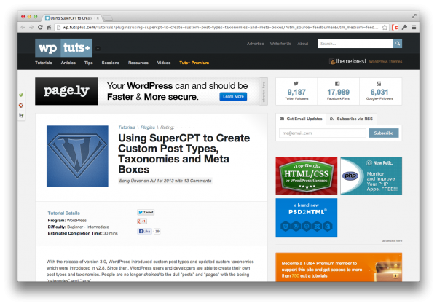Click the SuperCPT WordPress shield thumbnail
This screenshot has height=306, width=437.
click(x=77, y=156)
